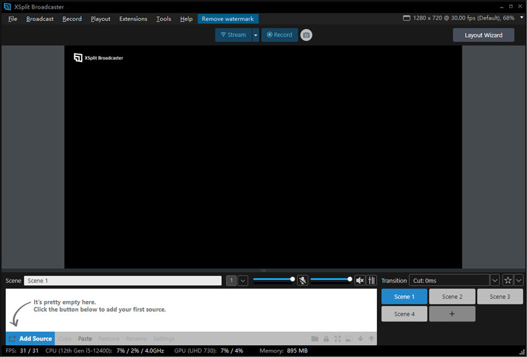Click Paste in sources toolbar
Viewport: 527px width, 357px height.
85,339
